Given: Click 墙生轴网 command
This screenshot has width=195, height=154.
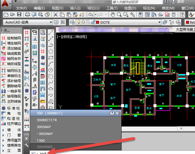Looking at the screenshot, I should [11, 43].
